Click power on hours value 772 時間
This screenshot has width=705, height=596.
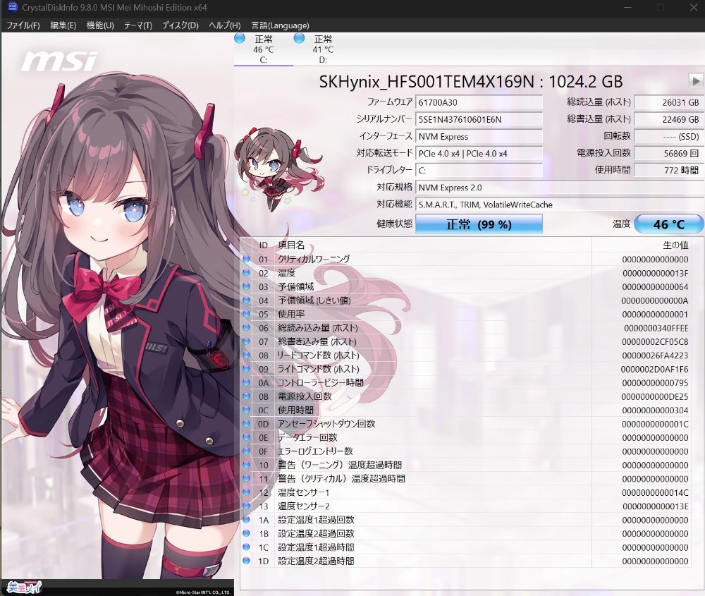668,171
